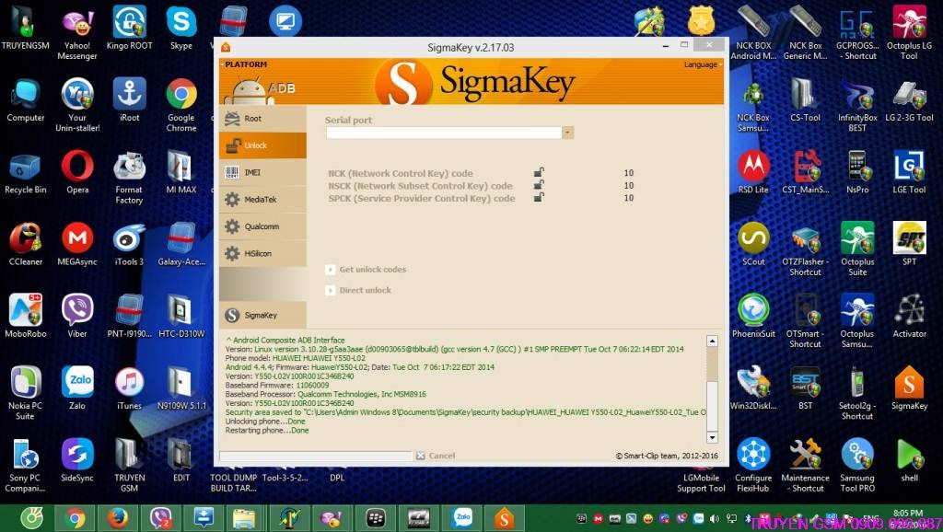Select the SigmaKey desktop shortcut icon
The height and width of the screenshot is (532, 943).
pos(909,390)
